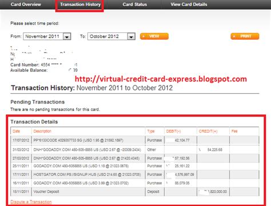The width and height of the screenshot is (271, 206).
Task: Select the 15/11/2011 date cell
Action: pos(21,192)
